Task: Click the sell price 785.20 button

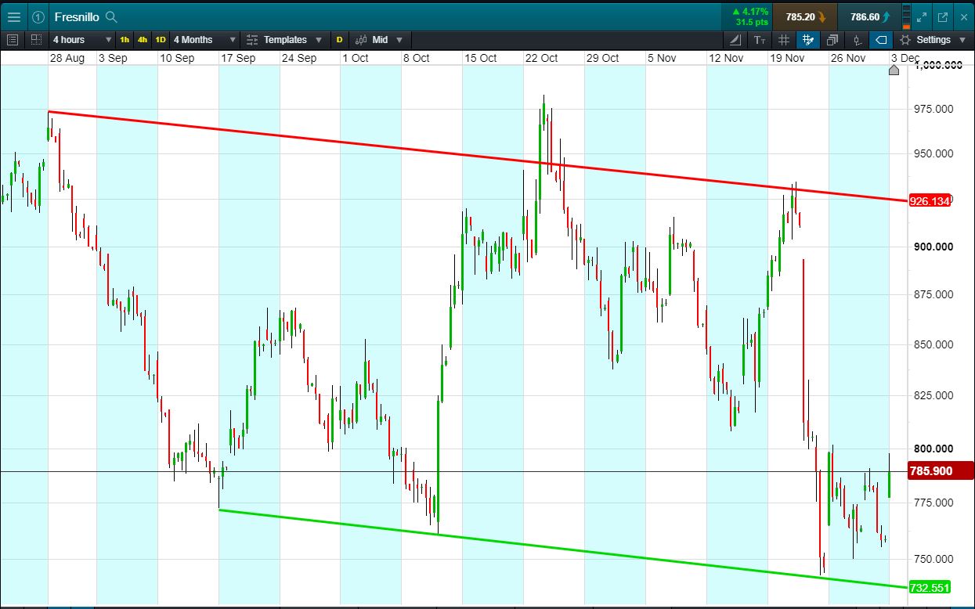Action: point(804,16)
